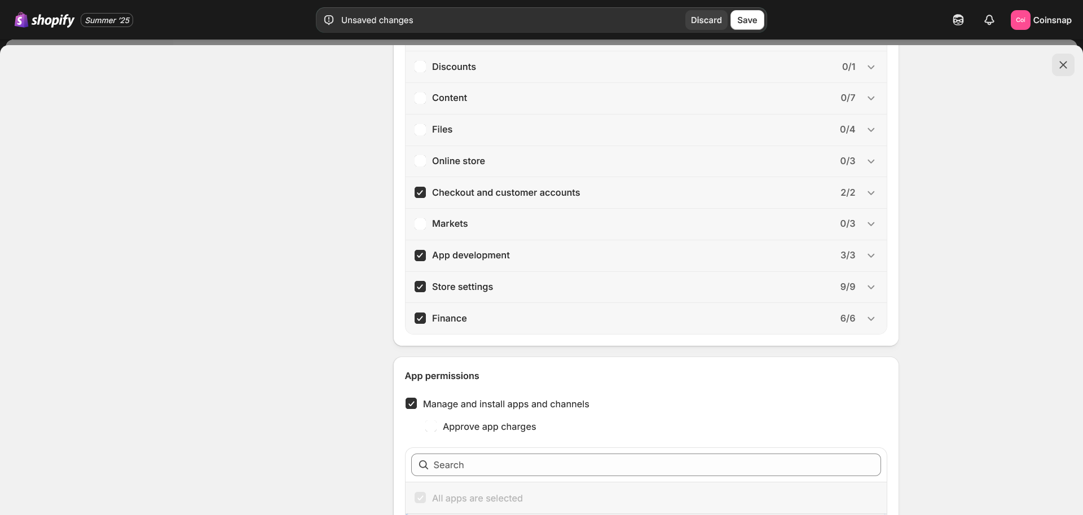
Task: Open the Sidekick assistant icon
Action: click(x=958, y=20)
